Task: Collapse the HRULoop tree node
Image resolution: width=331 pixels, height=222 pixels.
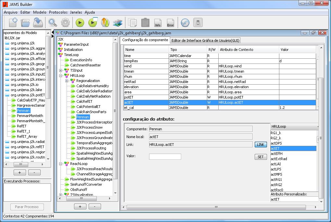Action: pyautogui.click(x=61, y=76)
